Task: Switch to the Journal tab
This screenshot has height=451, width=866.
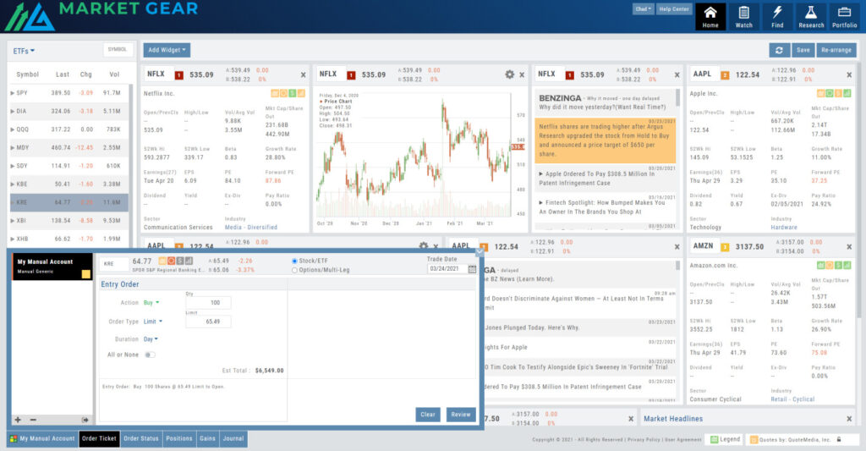Action: tap(233, 439)
